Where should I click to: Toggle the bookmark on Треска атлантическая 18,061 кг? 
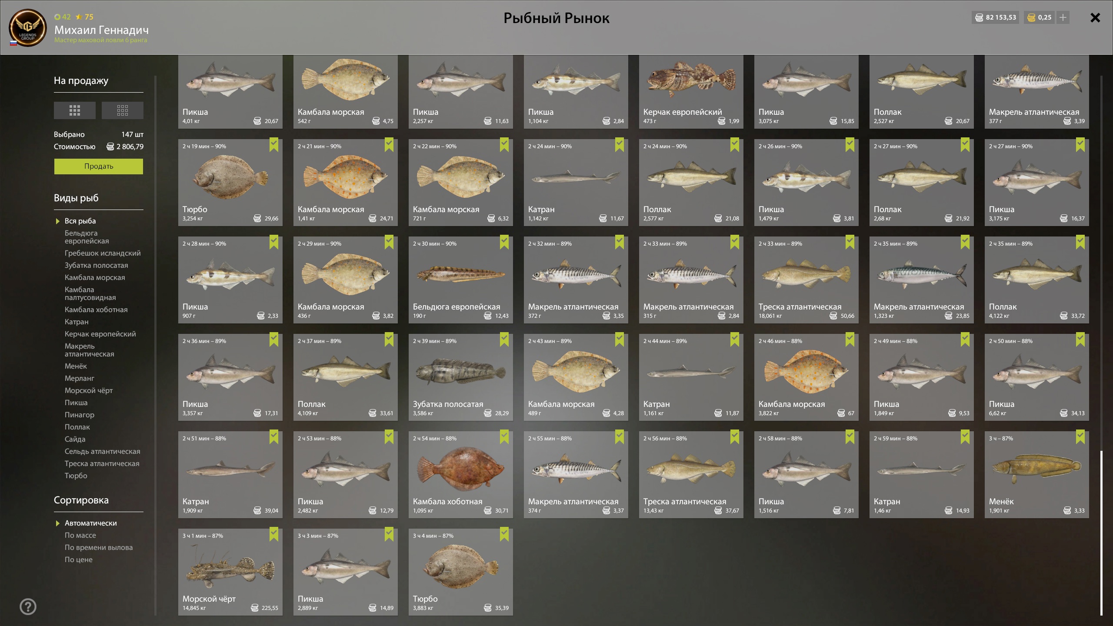[x=850, y=242]
